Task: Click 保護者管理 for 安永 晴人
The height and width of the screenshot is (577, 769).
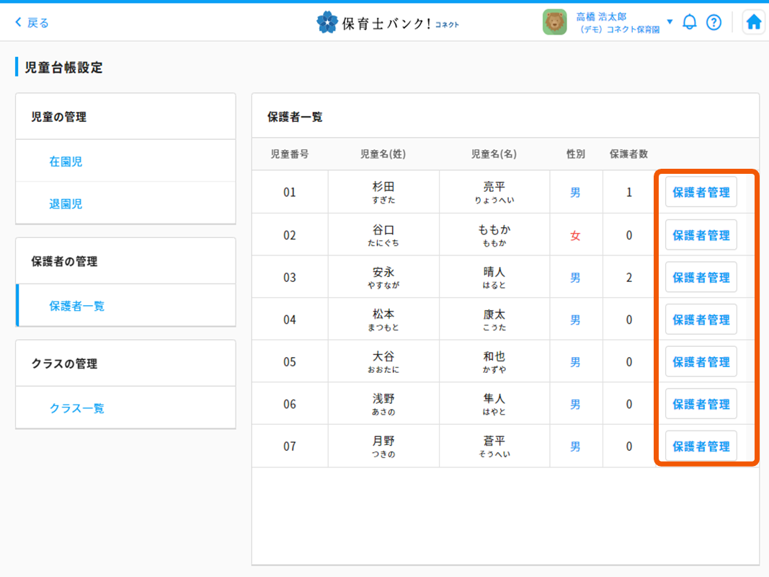Action: click(x=701, y=278)
